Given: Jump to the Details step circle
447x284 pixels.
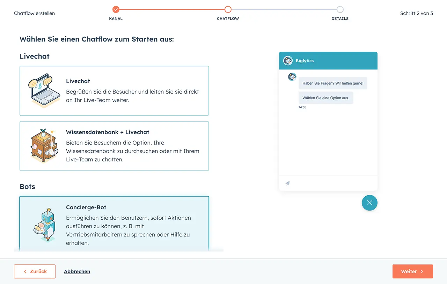Looking at the screenshot, I should (x=340, y=9).
